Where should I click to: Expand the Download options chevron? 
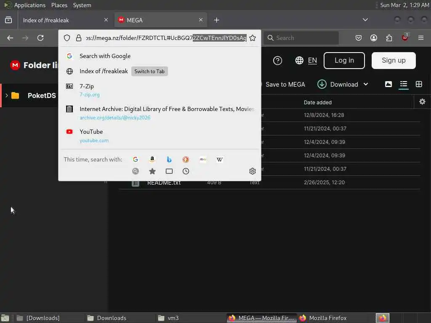coord(366,84)
